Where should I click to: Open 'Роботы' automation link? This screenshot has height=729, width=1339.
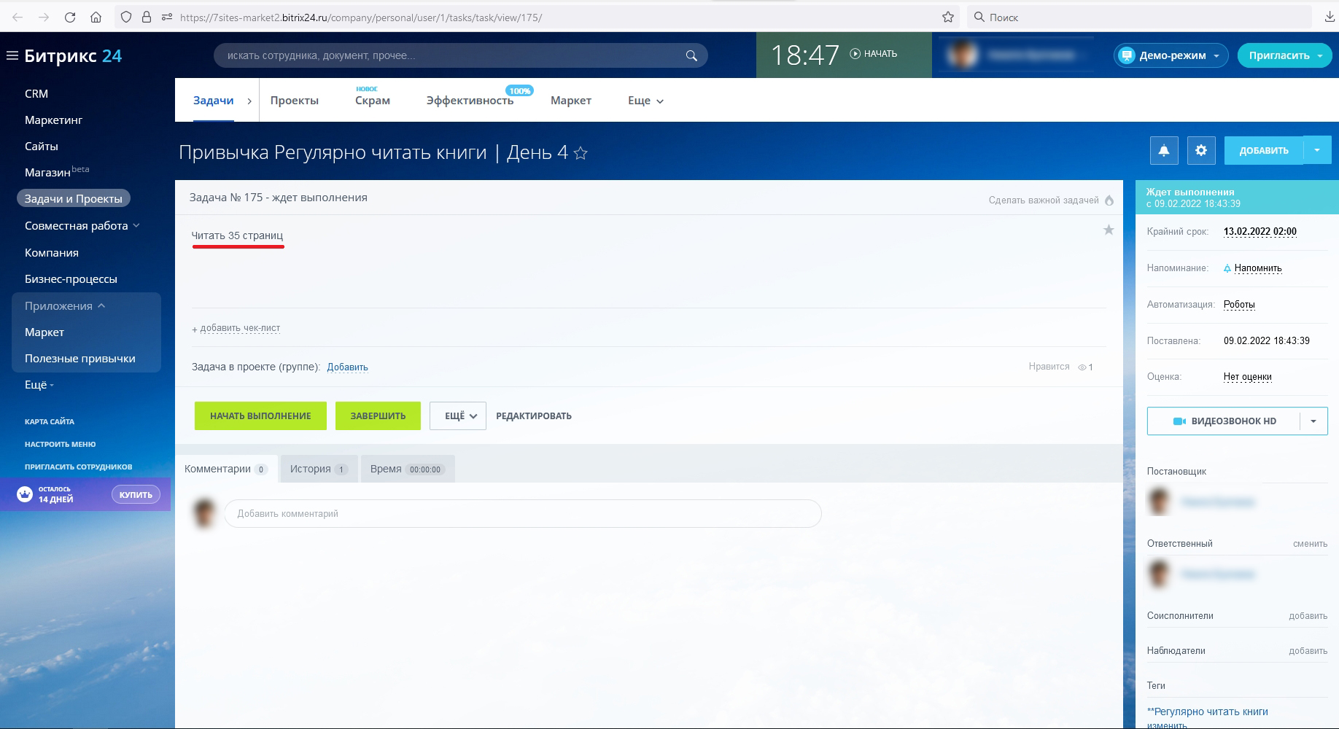pos(1239,305)
